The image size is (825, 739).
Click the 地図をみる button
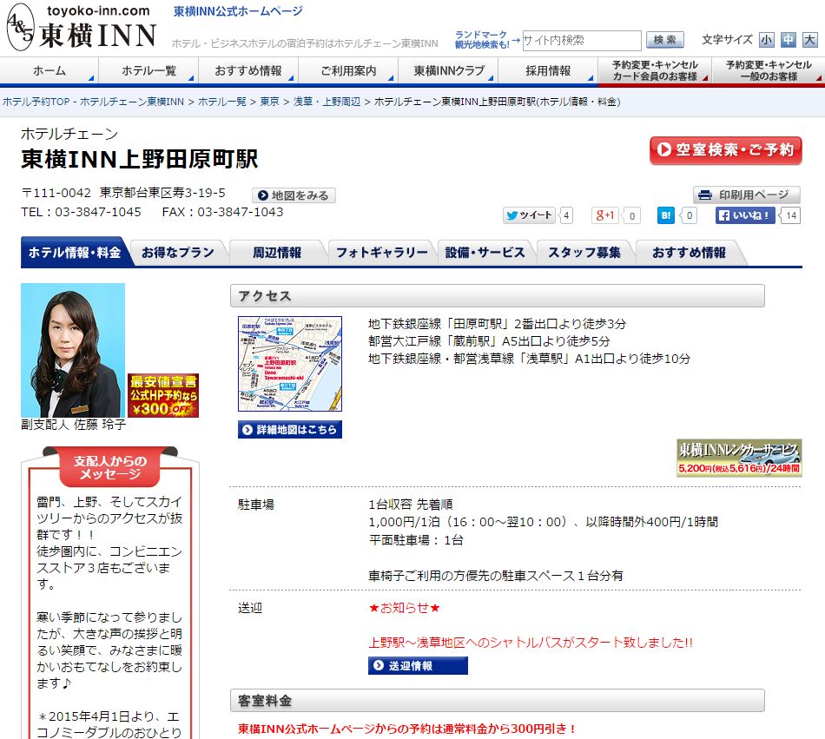[294, 195]
